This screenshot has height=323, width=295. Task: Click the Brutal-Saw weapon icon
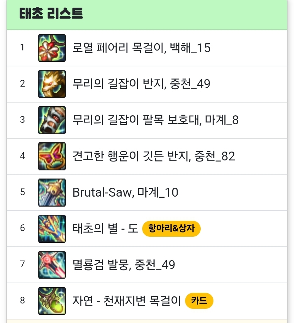coord(52,192)
